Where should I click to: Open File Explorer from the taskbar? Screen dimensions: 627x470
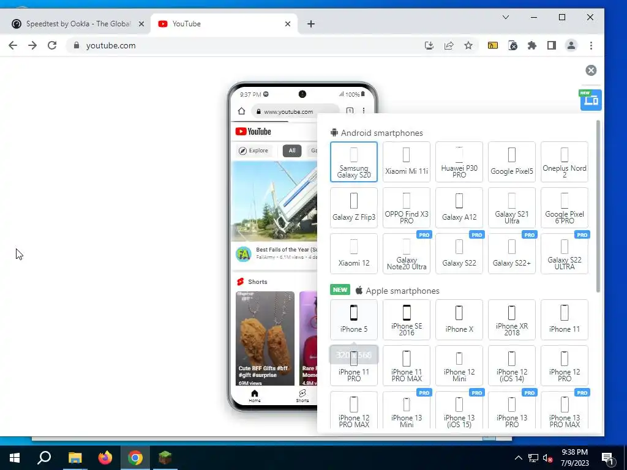pos(75,458)
